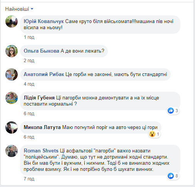The width and height of the screenshot is (195, 187).
Task: Open Ольга Быкова's avatar
Action: [x=12, y=51]
